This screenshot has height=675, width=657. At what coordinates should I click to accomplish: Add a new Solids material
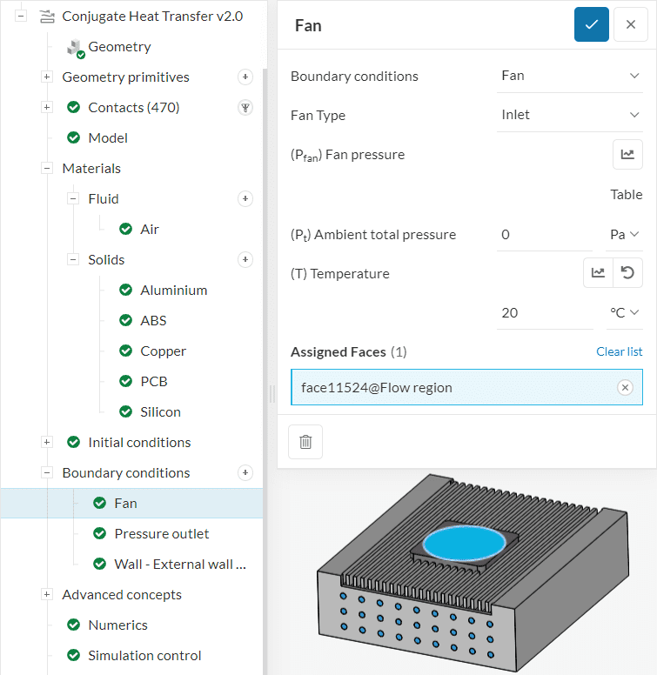(245, 260)
